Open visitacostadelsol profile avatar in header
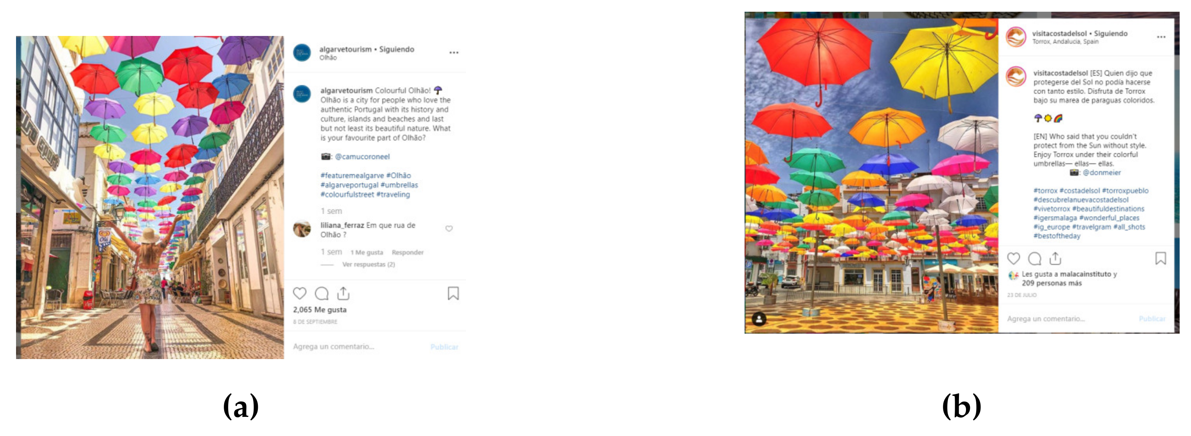 (x=1016, y=37)
